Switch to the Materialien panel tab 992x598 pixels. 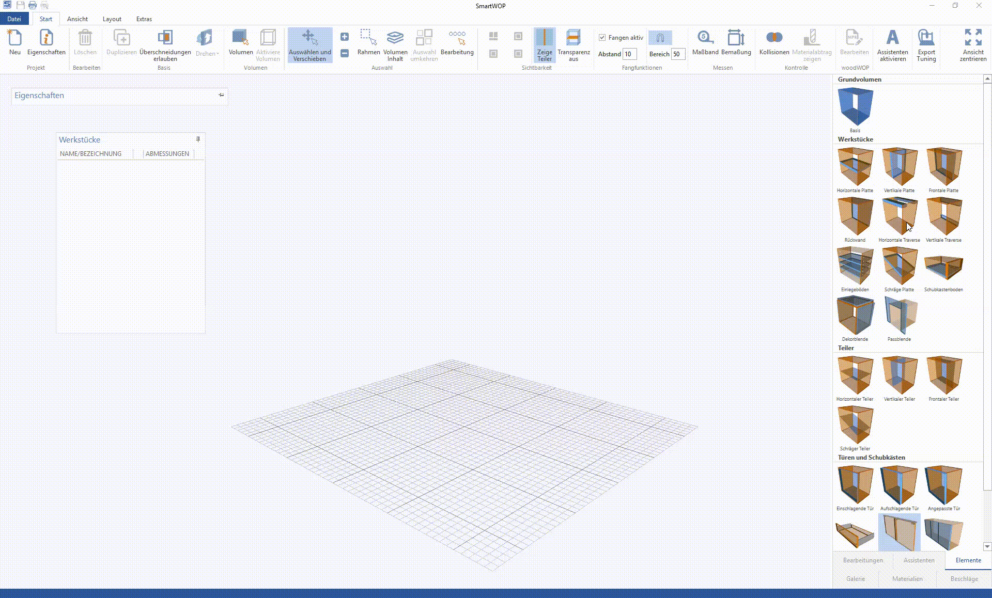coord(907,578)
